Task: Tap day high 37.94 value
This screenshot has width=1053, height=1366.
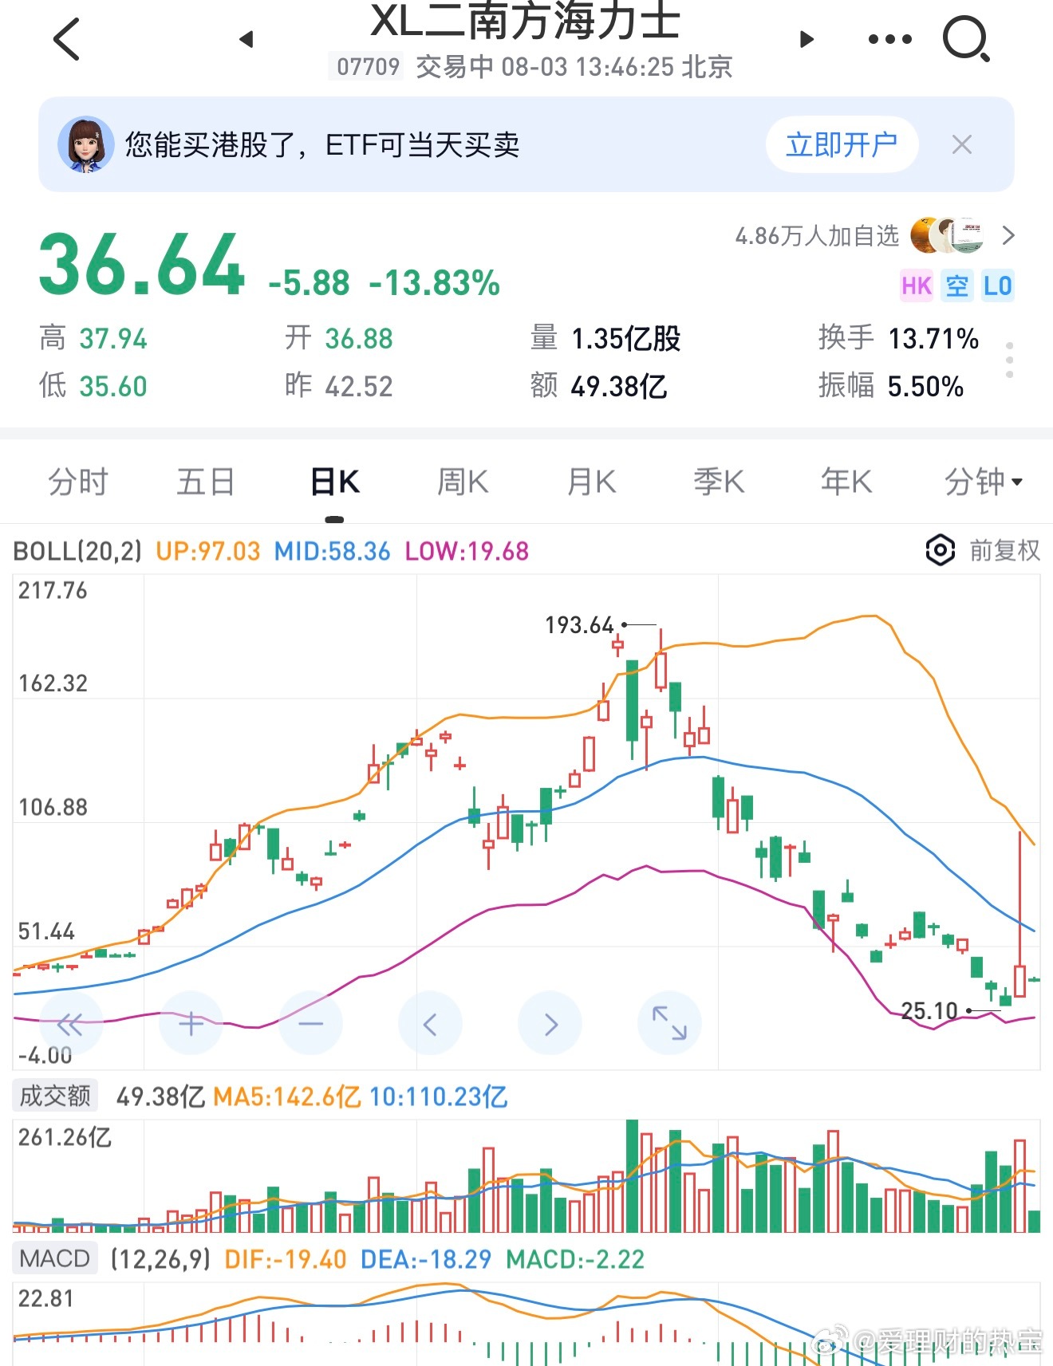Action: click(113, 339)
